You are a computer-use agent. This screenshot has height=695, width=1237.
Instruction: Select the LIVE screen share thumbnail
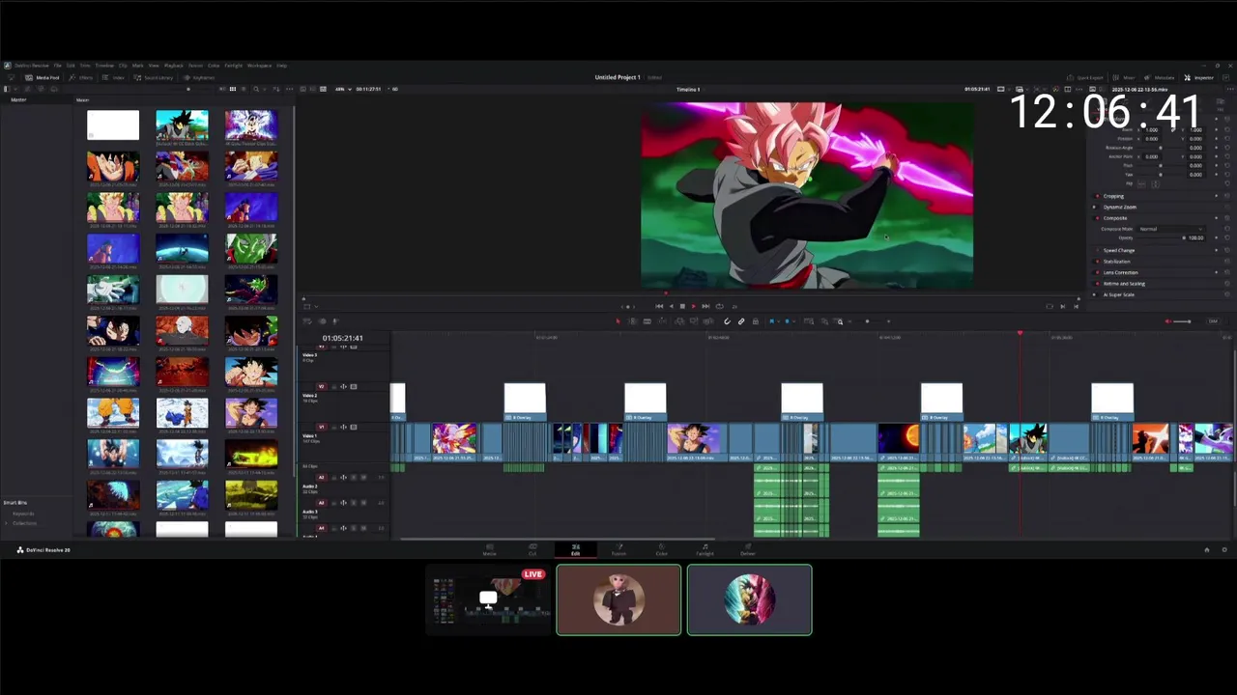coord(488,598)
